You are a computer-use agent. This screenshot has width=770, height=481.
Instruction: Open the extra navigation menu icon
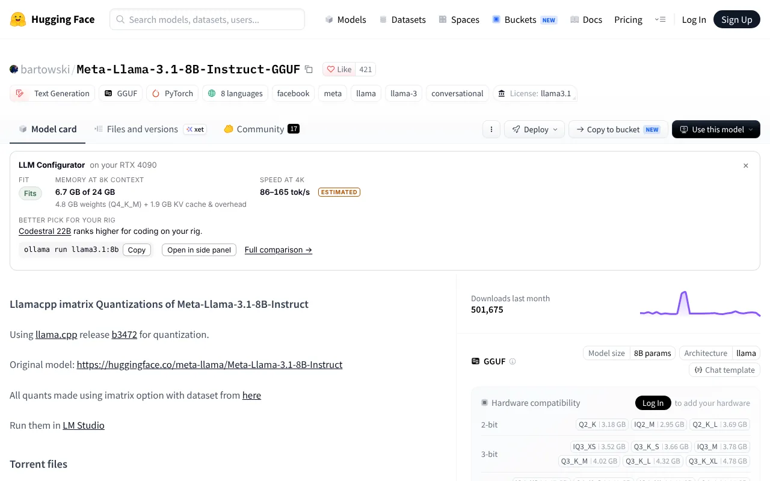point(660,19)
